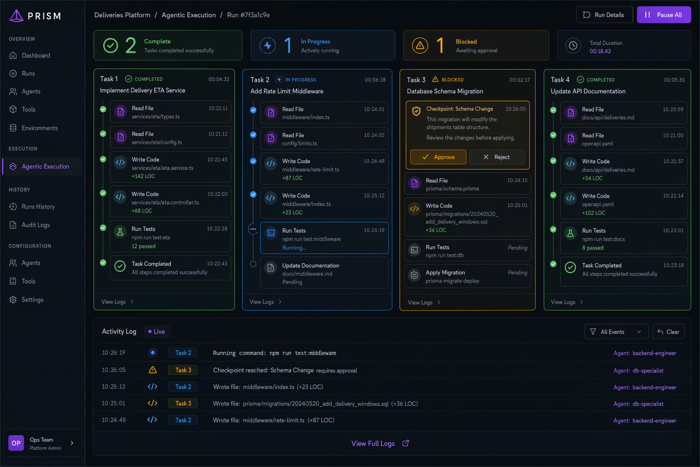Select Agentic Execution in sidebar
Screen dimensions: 700x467
pyautogui.click(x=42, y=166)
